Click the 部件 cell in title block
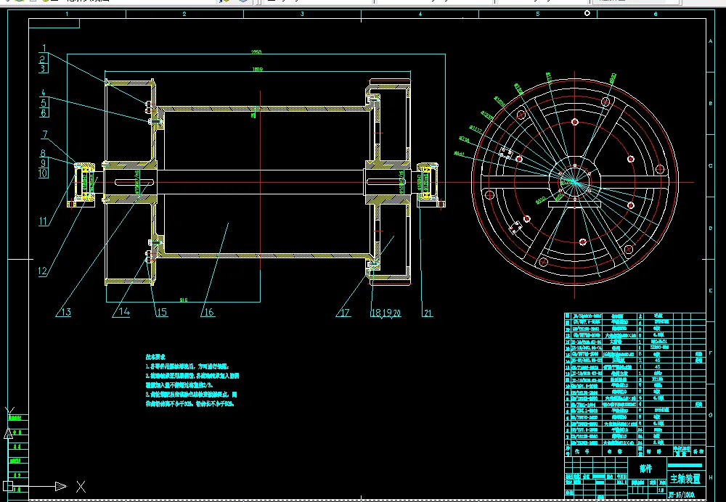This screenshot has height=502, width=726. 645,468
